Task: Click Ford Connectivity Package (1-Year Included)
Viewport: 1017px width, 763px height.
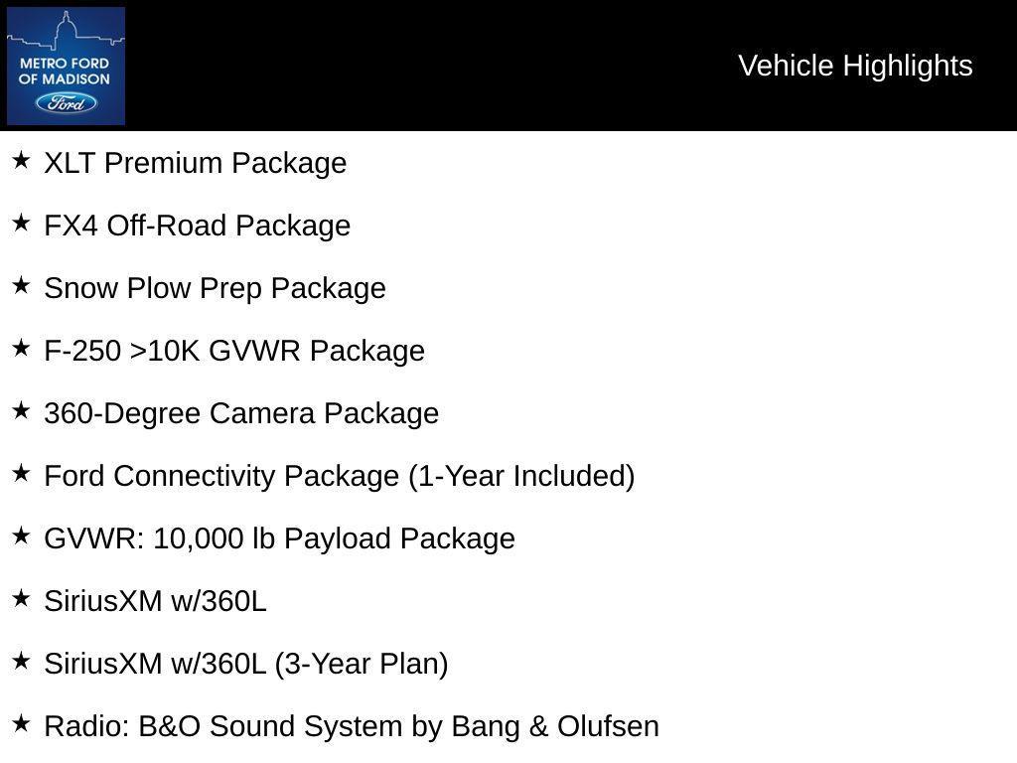Action: click(339, 476)
